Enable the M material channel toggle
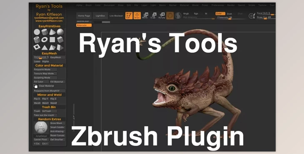The width and height of the screenshot is (304, 154). click(206, 14)
